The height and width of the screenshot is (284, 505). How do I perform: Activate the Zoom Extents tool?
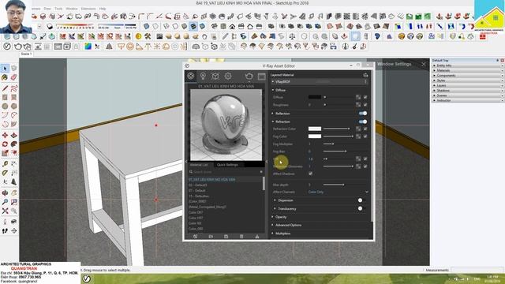(x=5, y=211)
